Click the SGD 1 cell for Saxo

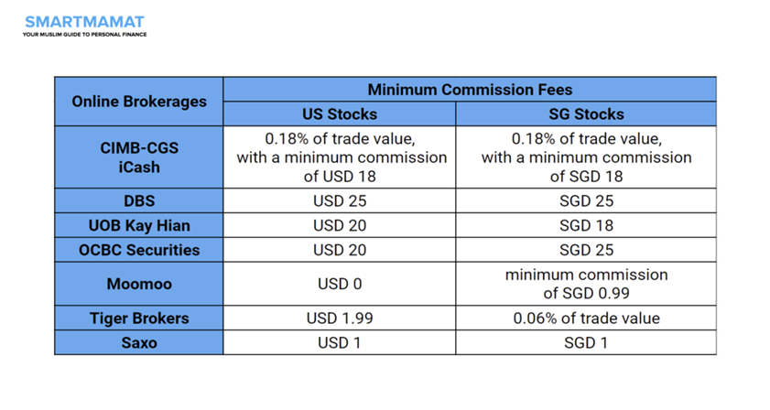point(586,342)
